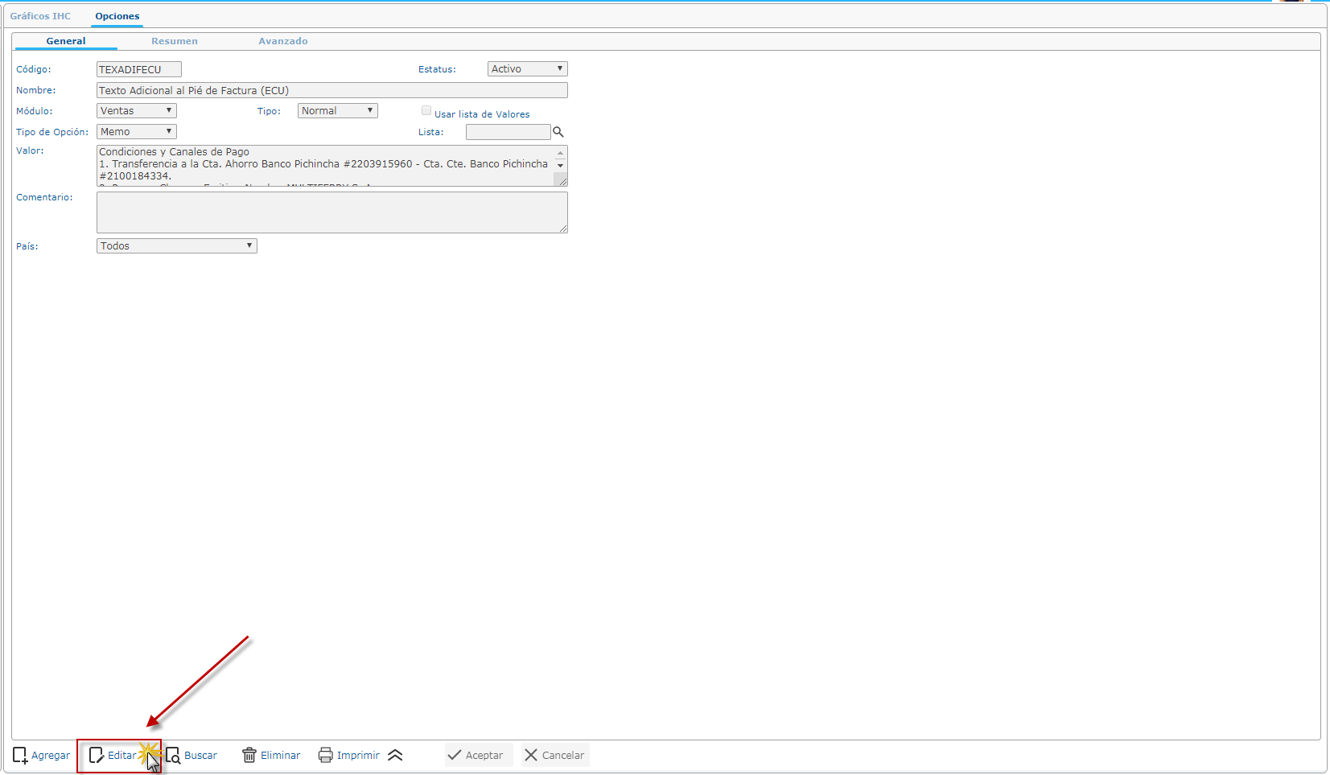
Task: Click the Buscar button label
Action: (x=201, y=756)
